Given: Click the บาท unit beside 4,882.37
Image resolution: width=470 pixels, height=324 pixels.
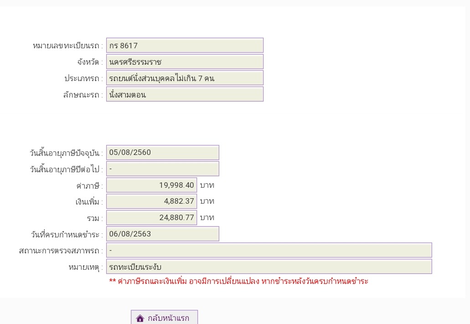Looking at the screenshot, I should coord(207,201).
